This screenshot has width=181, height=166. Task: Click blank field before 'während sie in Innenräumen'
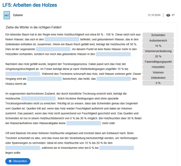click(x=23, y=148)
